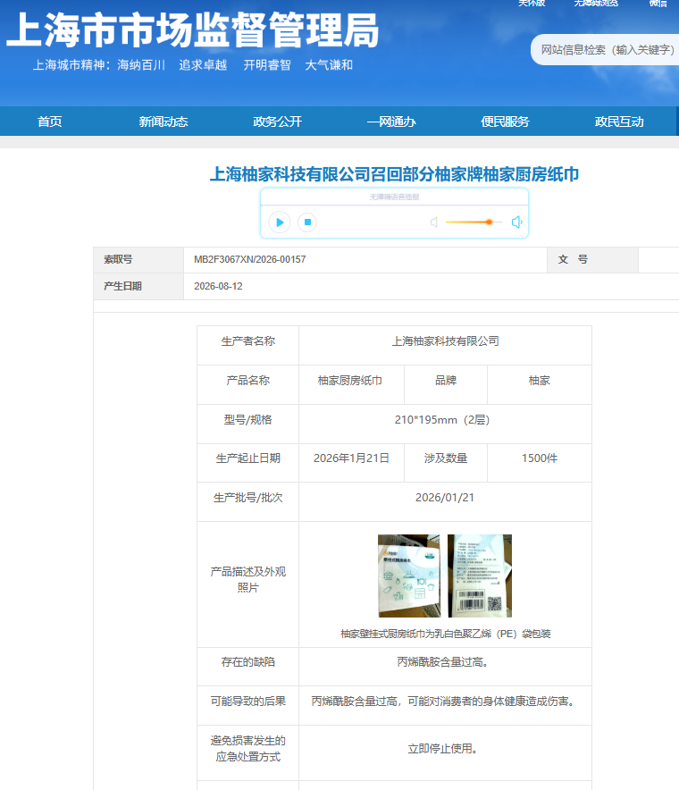
Task: Open the 一网通办 navigation menu item
Action: pyautogui.click(x=391, y=122)
